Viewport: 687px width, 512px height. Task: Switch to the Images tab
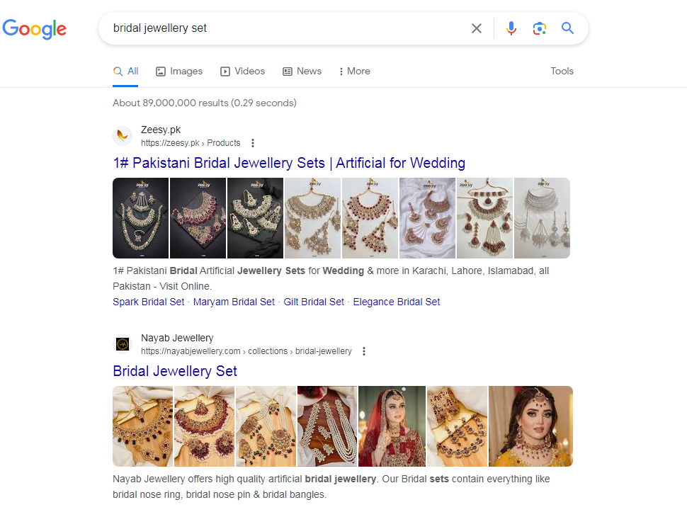179,72
